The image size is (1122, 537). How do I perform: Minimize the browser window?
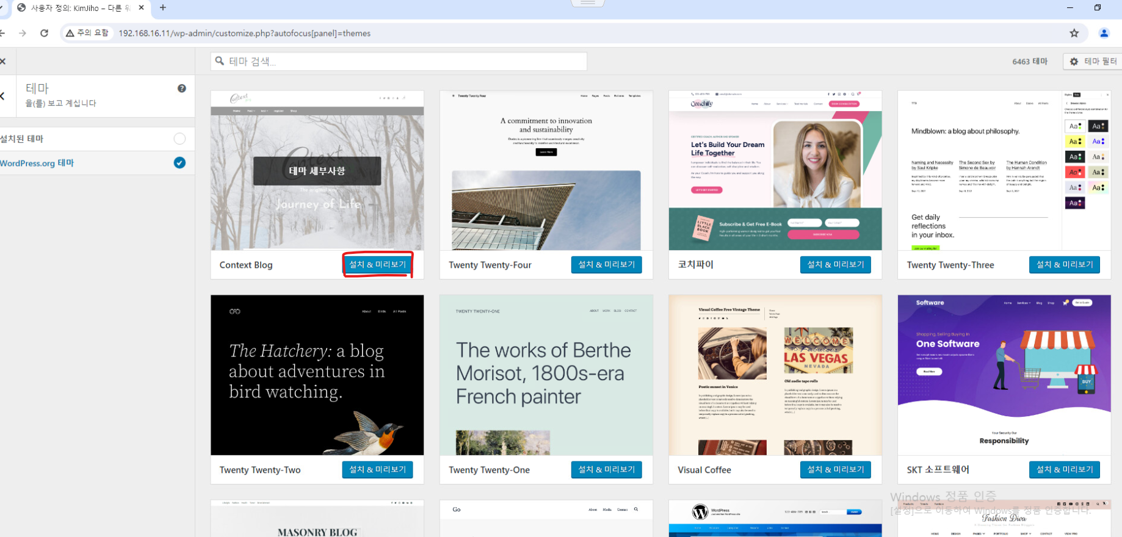click(1070, 8)
